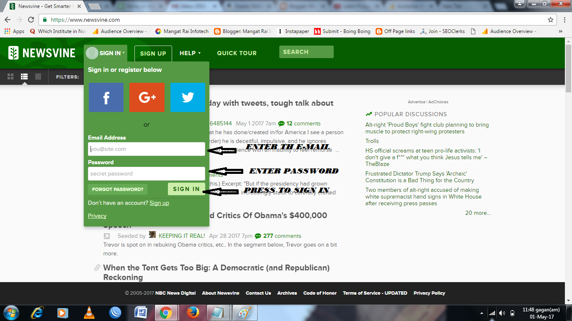The height and width of the screenshot is (321, 572).
Task: Open the AdChoices link
Action: (438, 102)
